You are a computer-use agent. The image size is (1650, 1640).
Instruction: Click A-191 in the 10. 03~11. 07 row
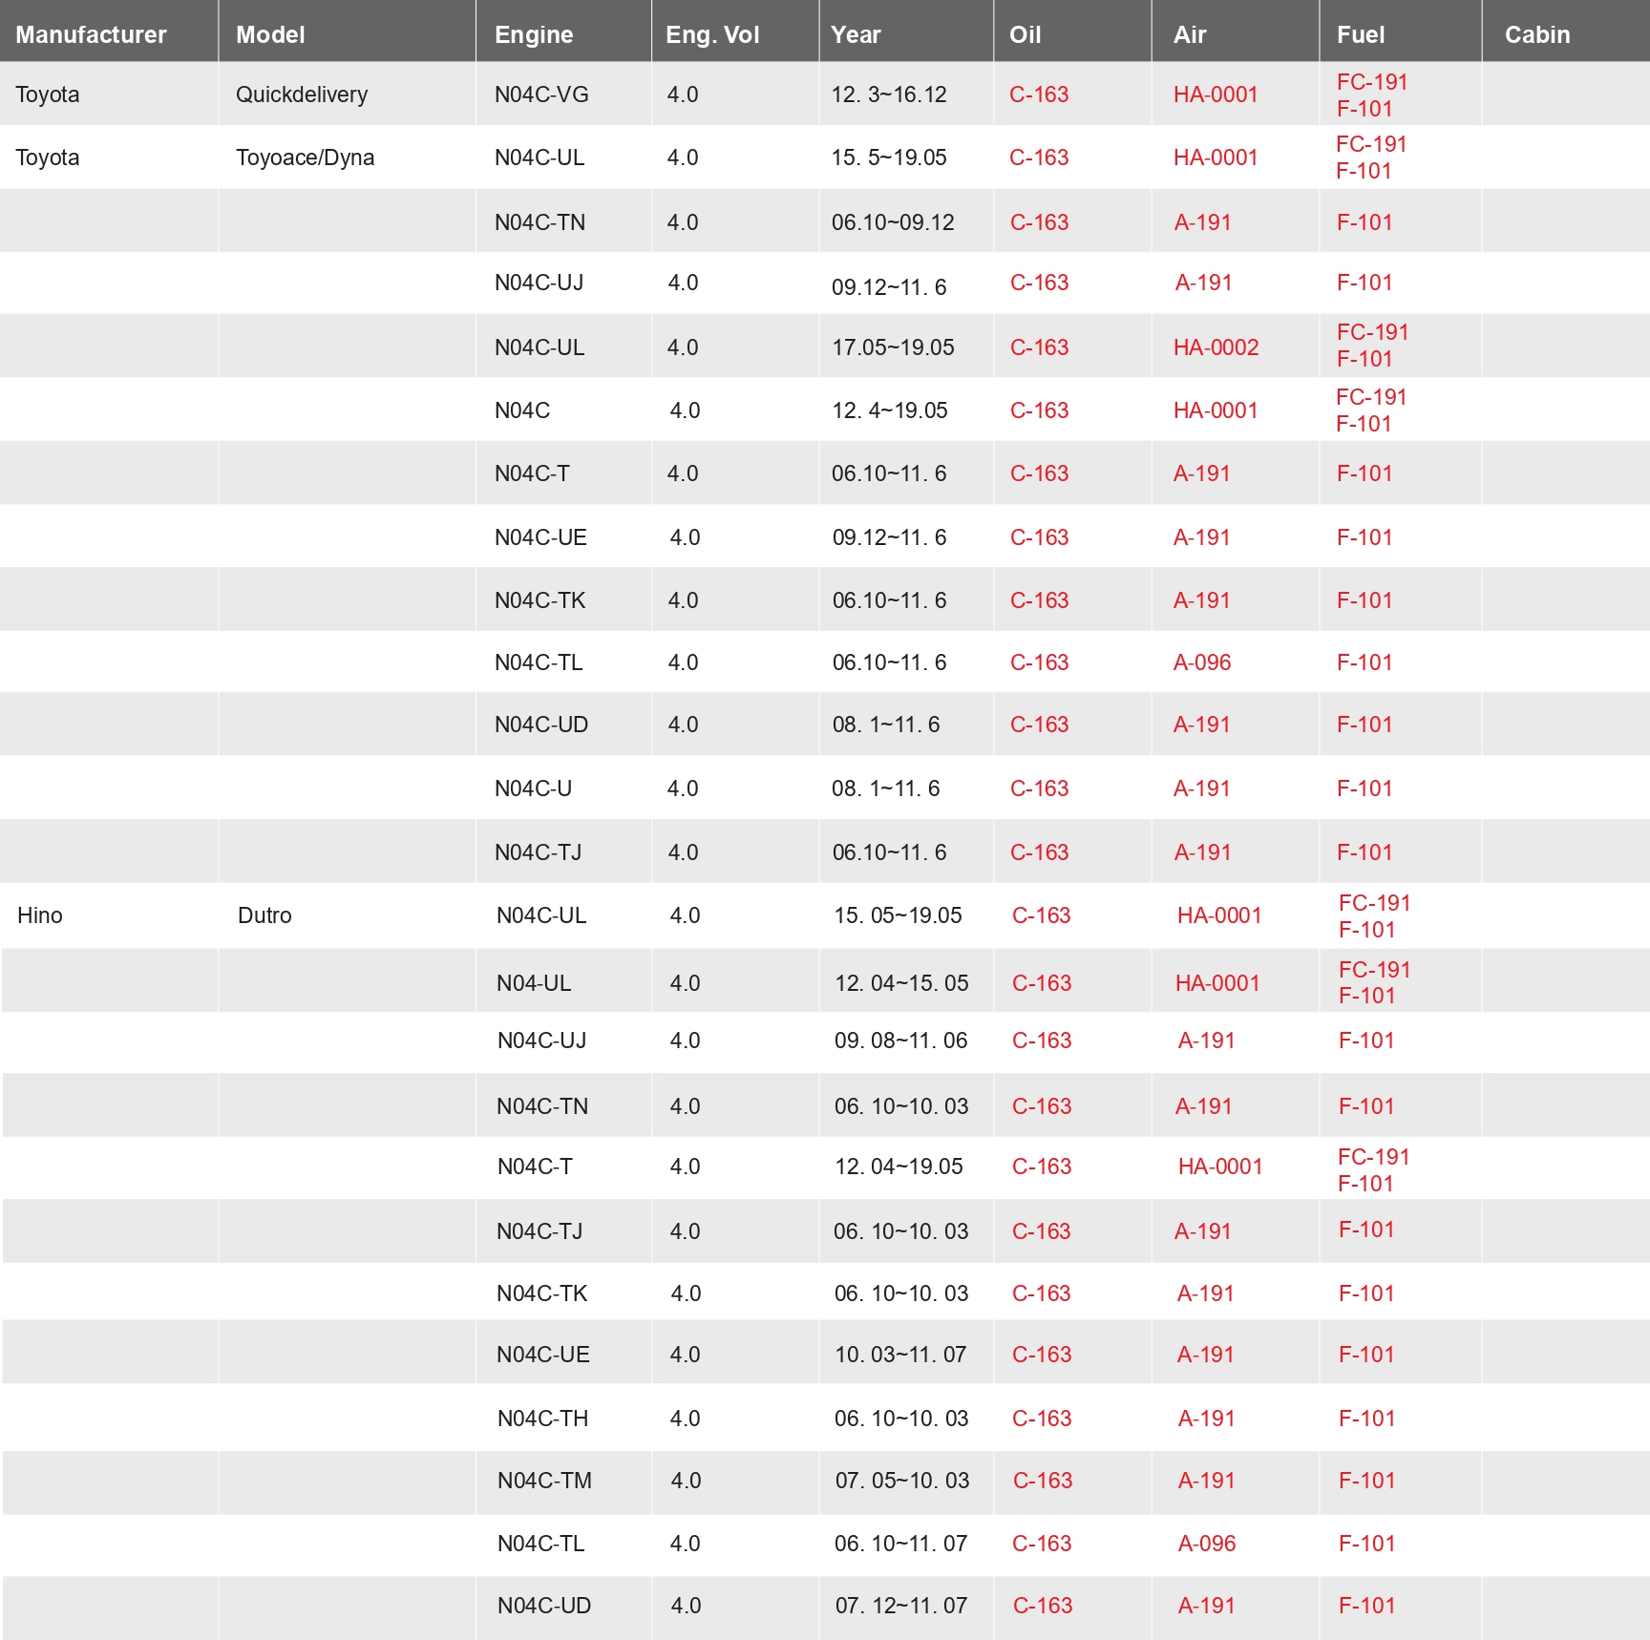pyautogui.click(x=1205, y=1355)
